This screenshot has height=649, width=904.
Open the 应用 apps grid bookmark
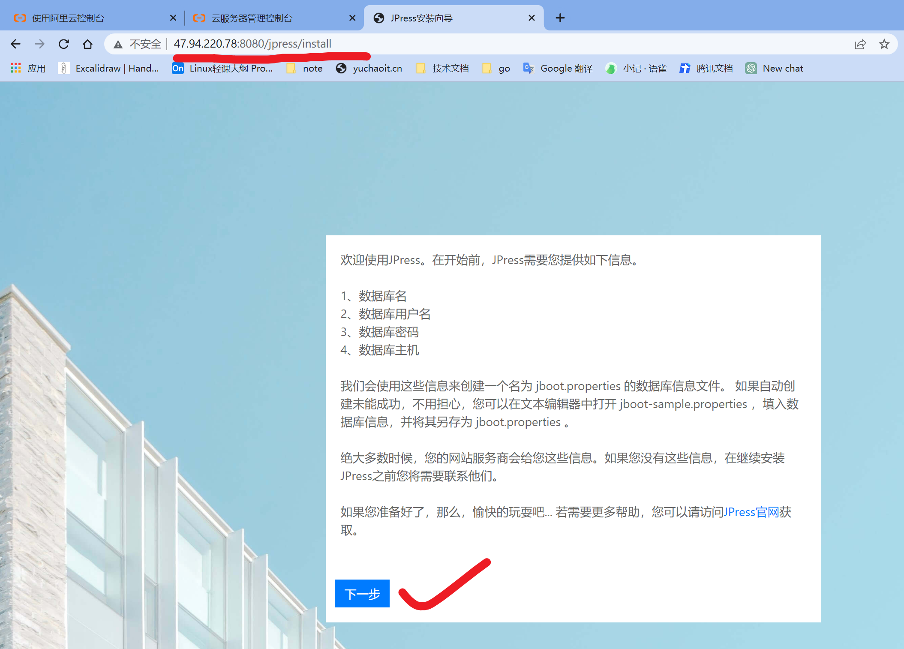point(28,68)
